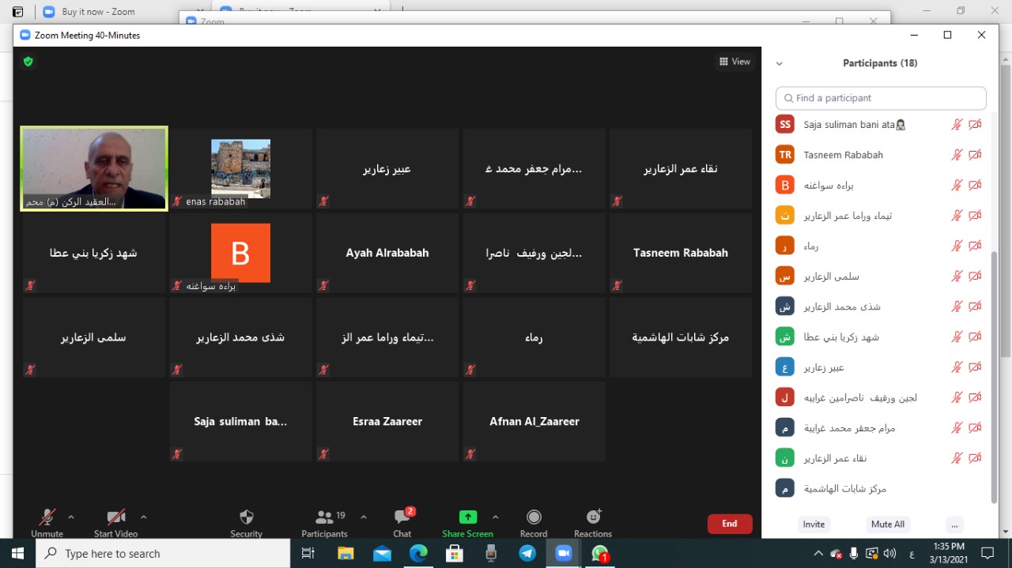Click the Find a participant search field

tap(881, 98)
